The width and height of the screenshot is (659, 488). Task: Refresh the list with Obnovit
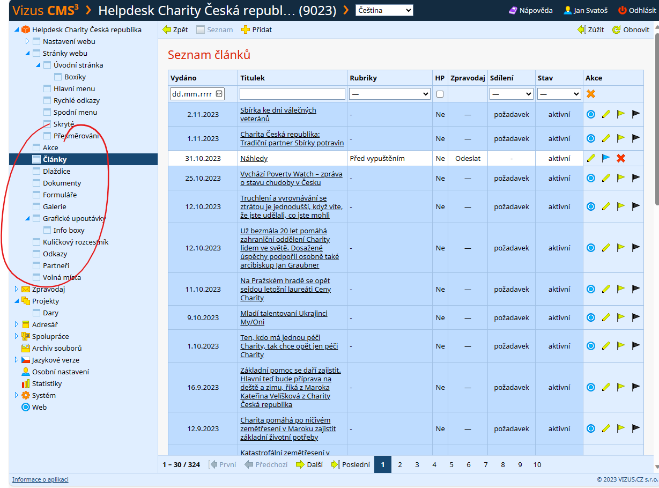tap(631, 29)
